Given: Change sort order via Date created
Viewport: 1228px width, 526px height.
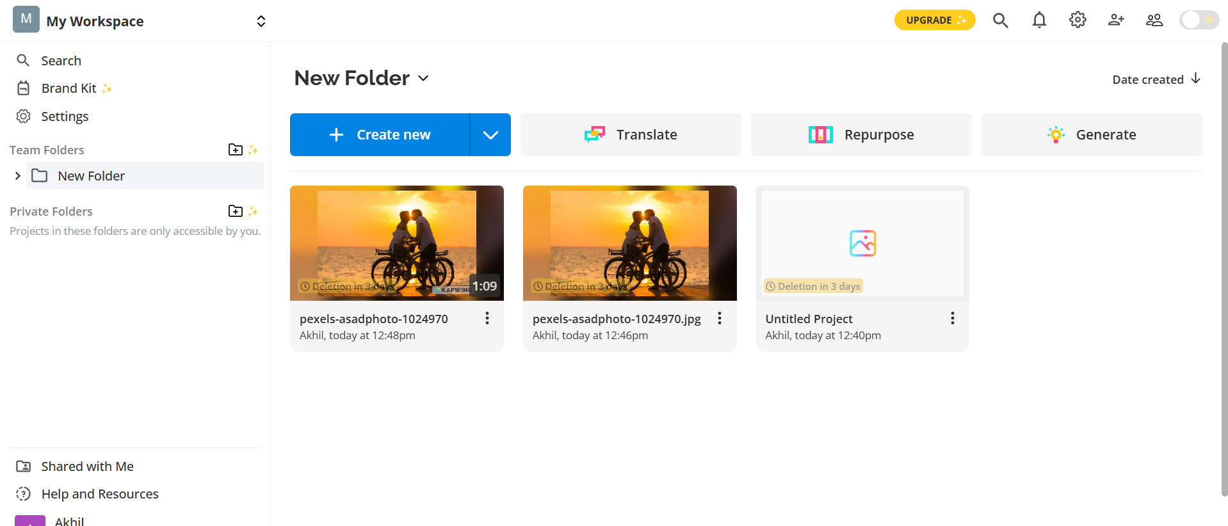Looking at the screenshot, I should [x=1156, y=79].
